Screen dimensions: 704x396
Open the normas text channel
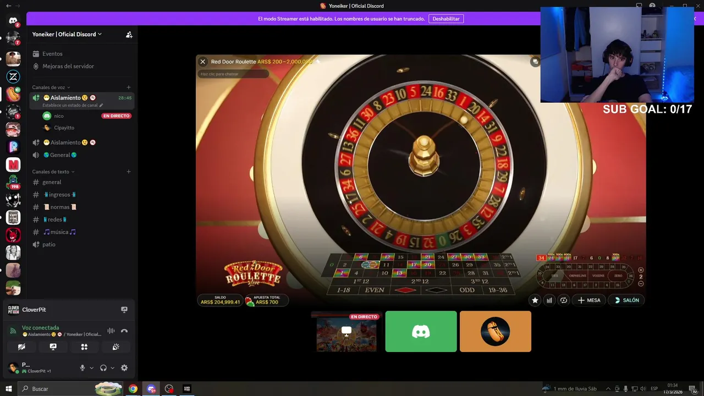pyautogui.click(x=81, y=207)
